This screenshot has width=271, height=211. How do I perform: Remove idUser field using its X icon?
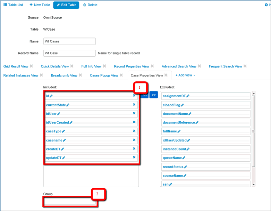[134, 113]
